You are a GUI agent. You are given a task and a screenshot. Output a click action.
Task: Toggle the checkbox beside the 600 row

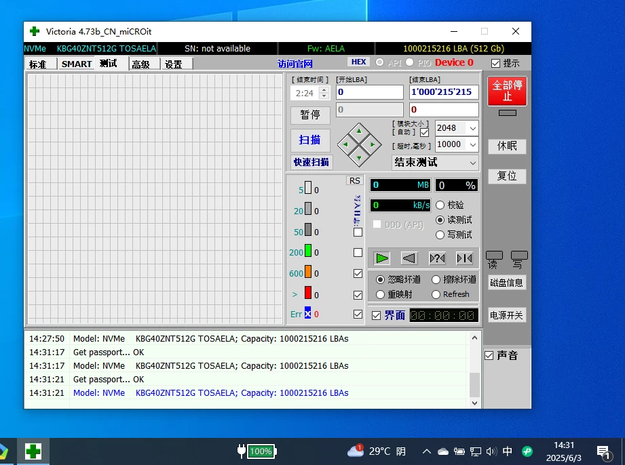358,273
